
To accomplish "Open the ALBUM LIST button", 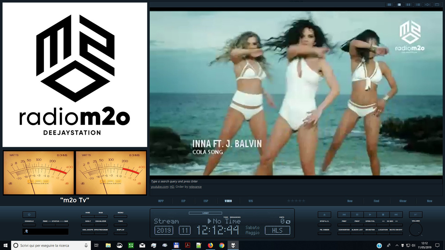I will 357,234.
